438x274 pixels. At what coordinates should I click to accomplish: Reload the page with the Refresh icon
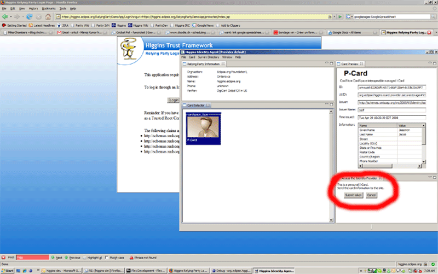30,17
